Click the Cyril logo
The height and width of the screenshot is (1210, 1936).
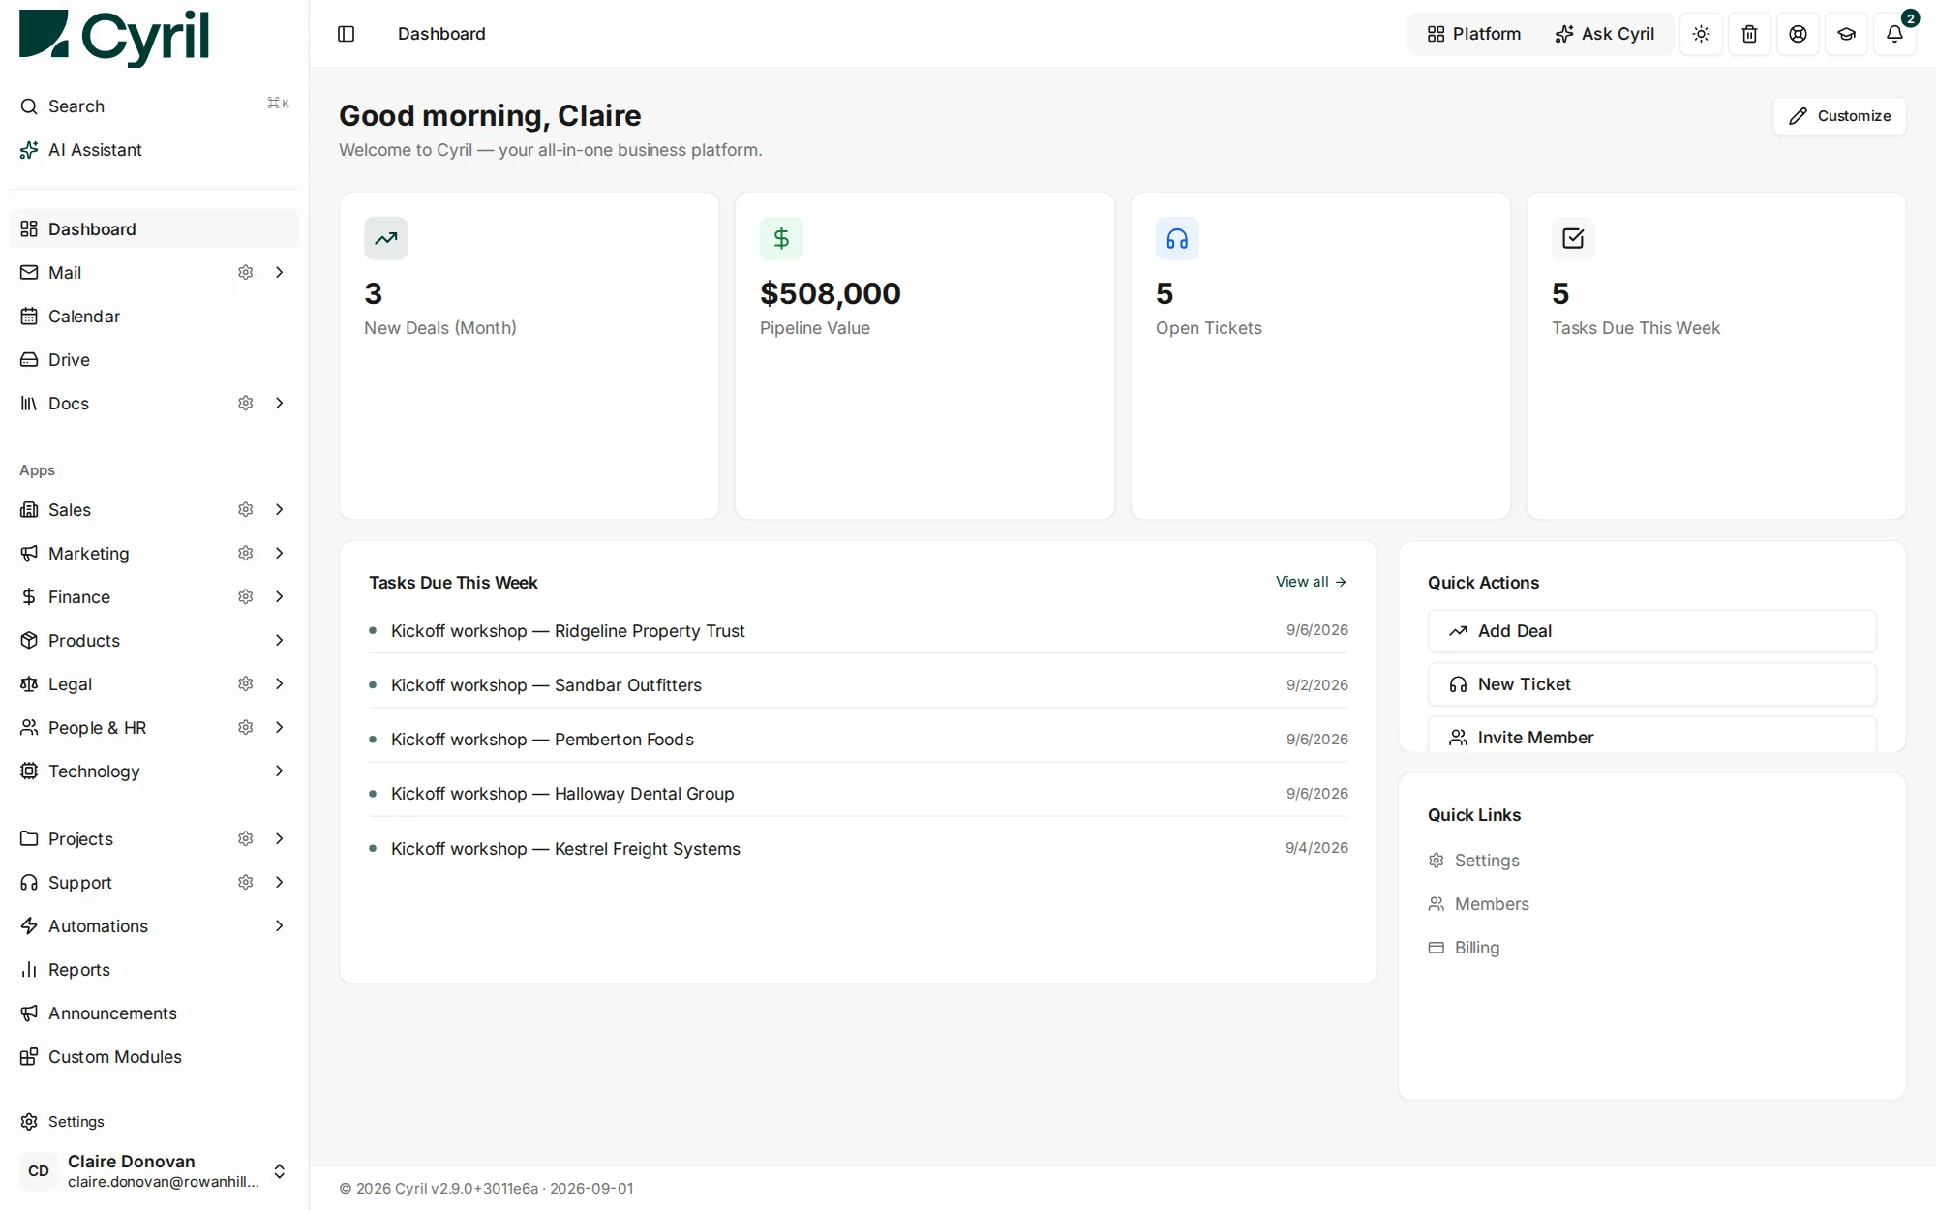point(114,38)
